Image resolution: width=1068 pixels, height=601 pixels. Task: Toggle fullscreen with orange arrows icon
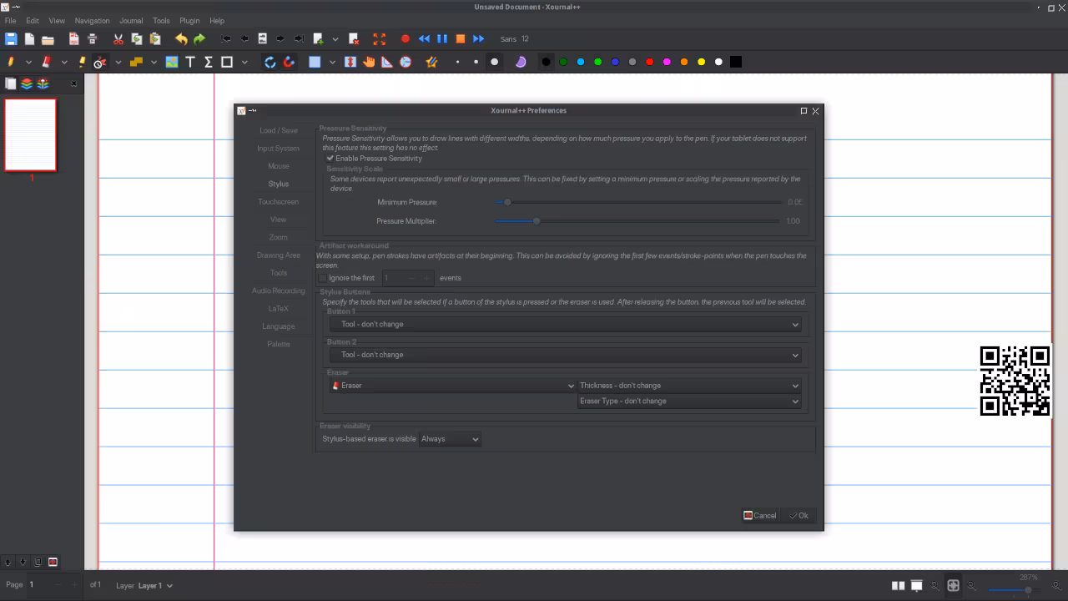379,39
